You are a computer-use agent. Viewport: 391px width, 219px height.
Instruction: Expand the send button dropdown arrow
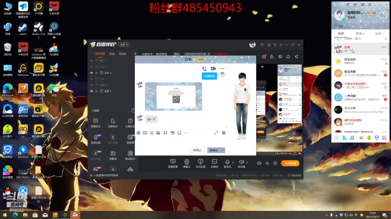[x=222, y=150]
